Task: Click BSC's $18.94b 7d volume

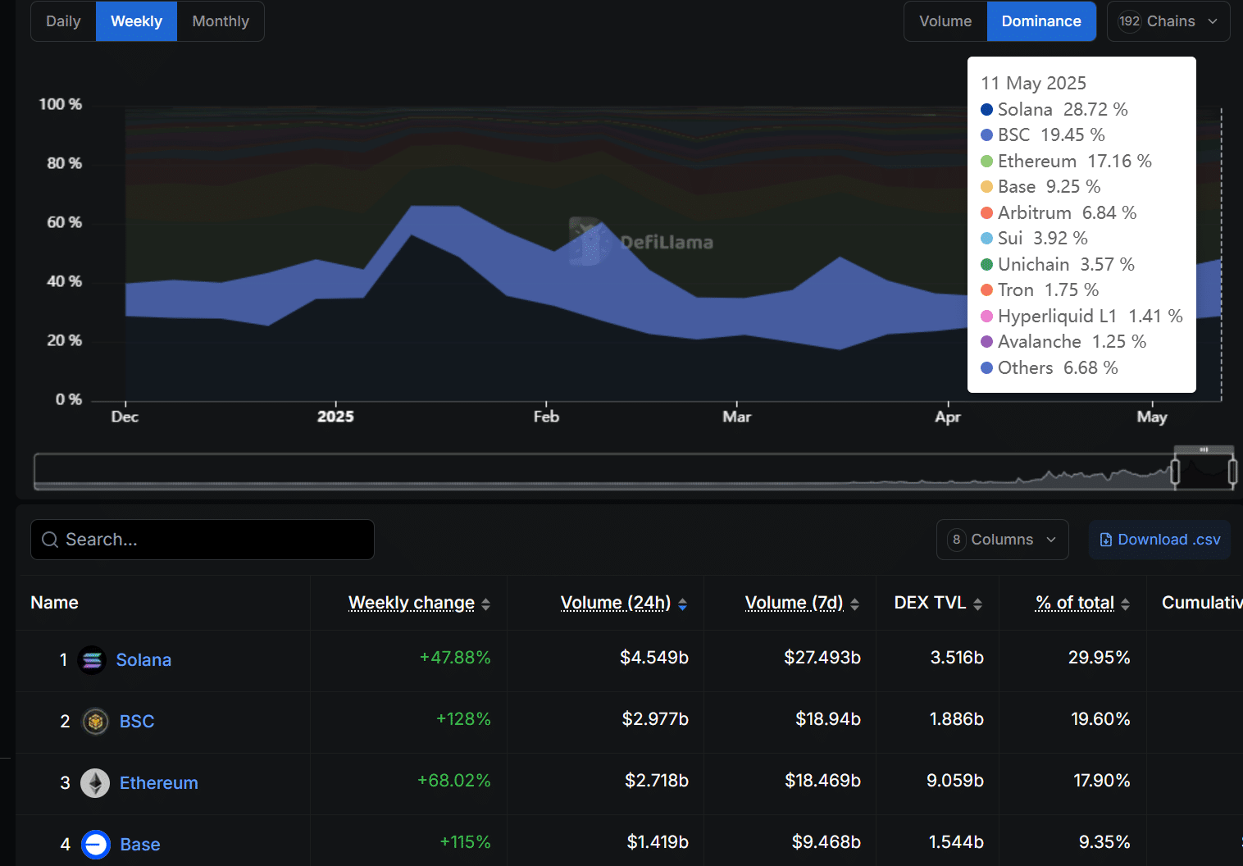Action: point(828,719)
